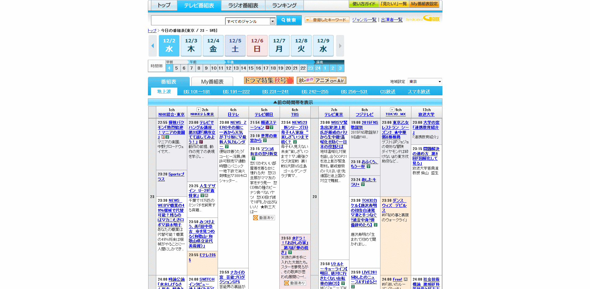Open the 秋の新作アニメ on Air banner
The width and height of the screenshot is (590, 289).
(x=322, y=80)
